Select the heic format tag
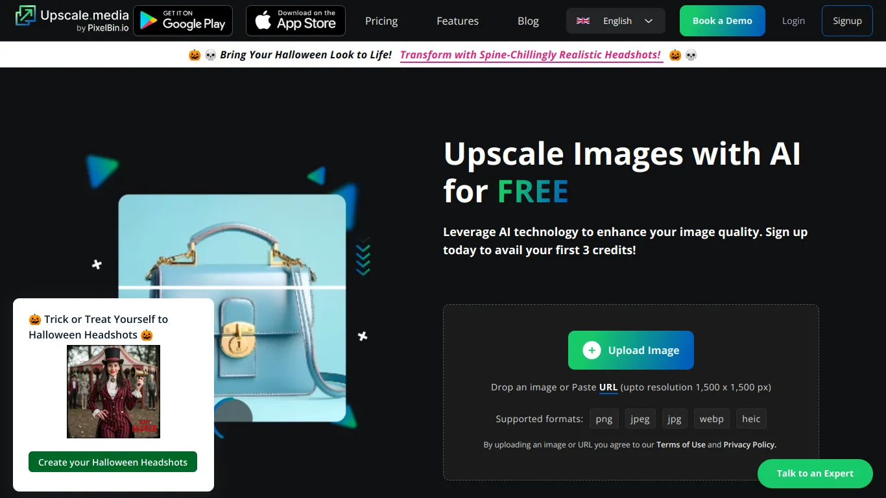 click(751, 419)
